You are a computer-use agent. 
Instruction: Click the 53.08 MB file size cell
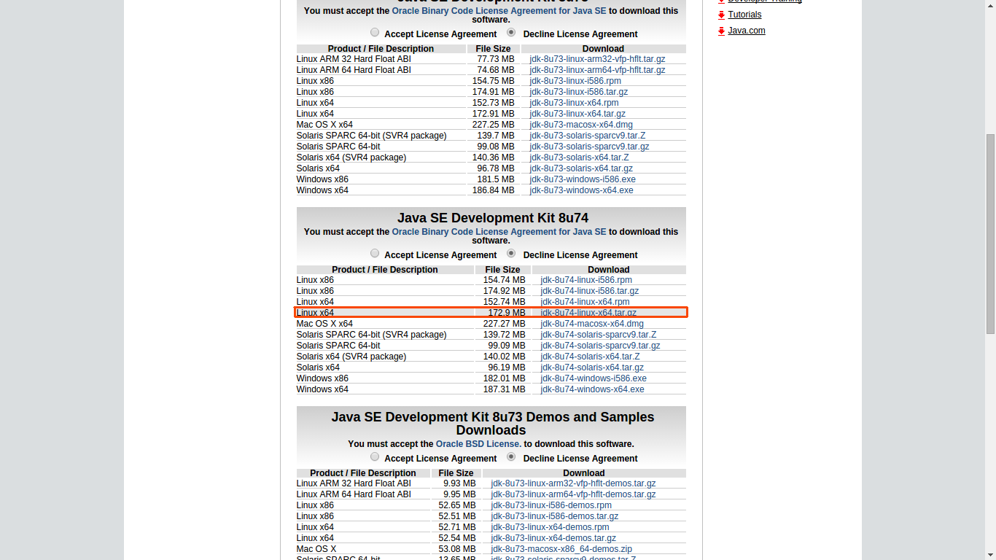click(457, 549)
